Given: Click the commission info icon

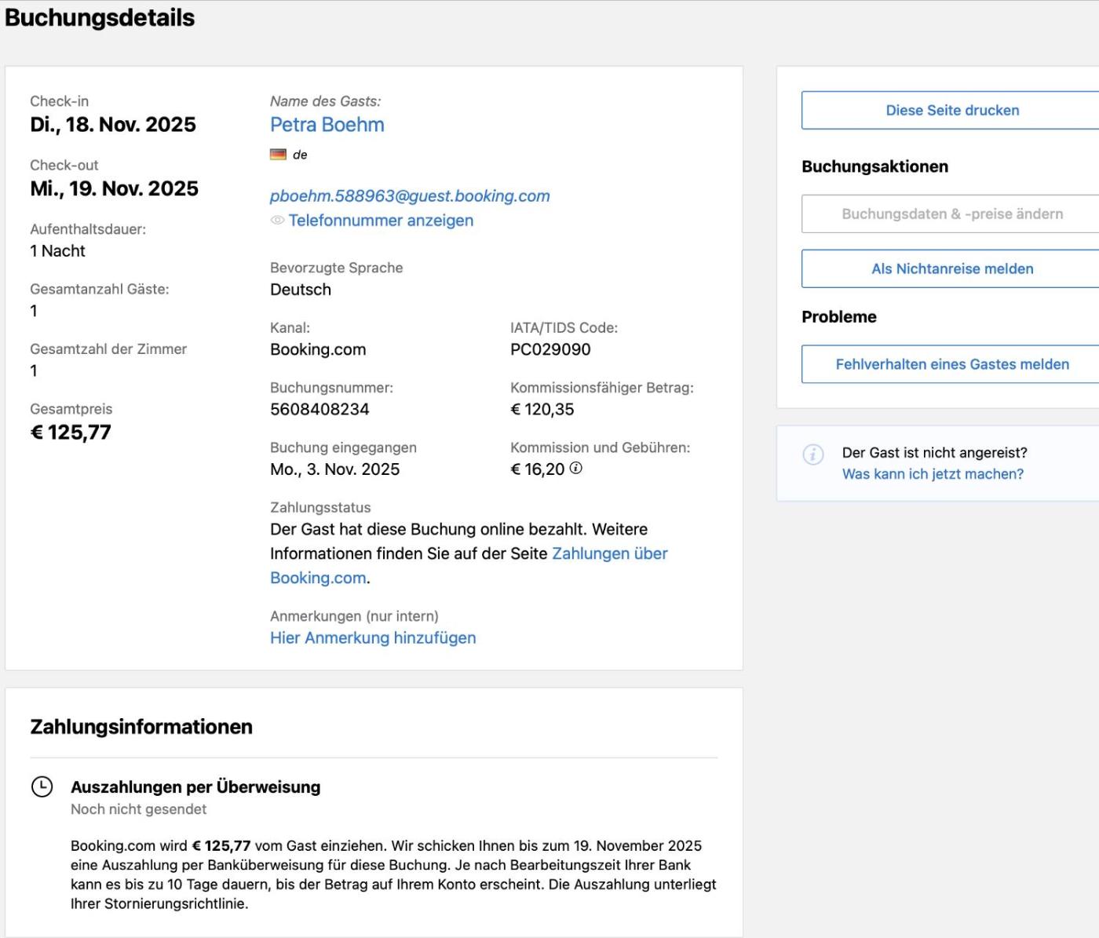Looking at the screenshot, I should click(x=576, y=469).
